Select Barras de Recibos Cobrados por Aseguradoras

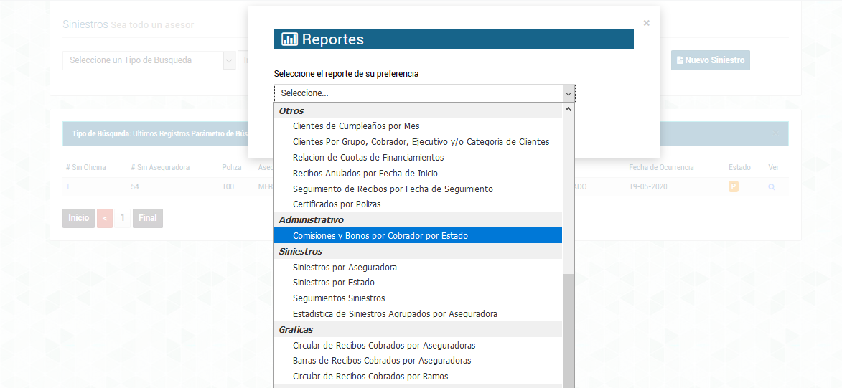(x=382, y=361)
